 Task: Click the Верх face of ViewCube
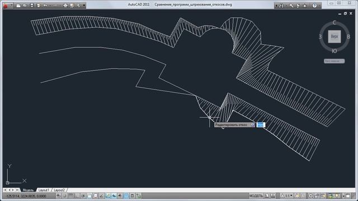335,36
